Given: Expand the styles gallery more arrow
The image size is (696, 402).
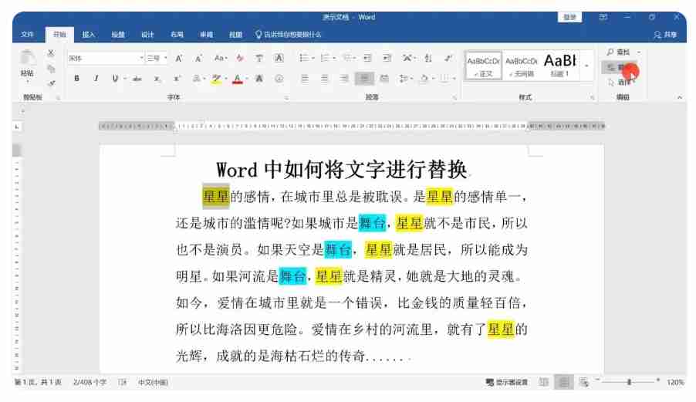Looking at the screenshot, I should point(586,66).
